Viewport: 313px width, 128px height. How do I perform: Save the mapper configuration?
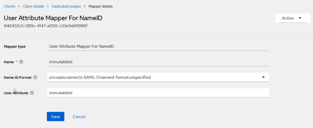tap(55, 117)
